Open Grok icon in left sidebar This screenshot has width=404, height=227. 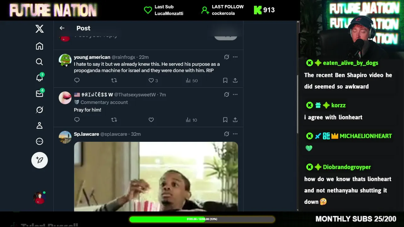39,110
